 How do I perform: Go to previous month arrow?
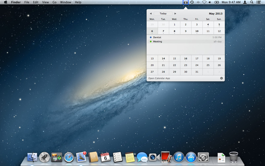[x=151, y=14]
